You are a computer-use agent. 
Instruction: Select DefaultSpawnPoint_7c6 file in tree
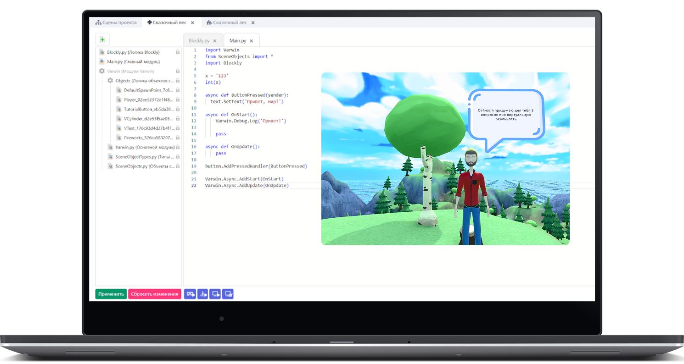pyautogui.click(x=148, y=90)
